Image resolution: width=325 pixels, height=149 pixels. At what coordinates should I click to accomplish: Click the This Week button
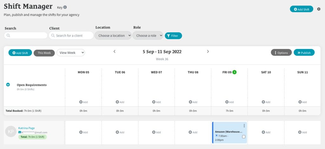coord(44,53)
